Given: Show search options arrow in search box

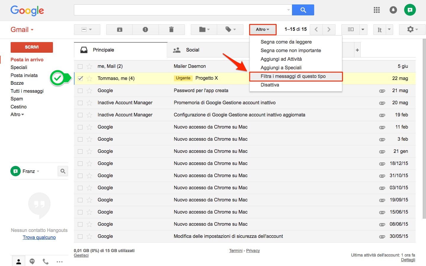Looking at the screenshot, I should (288, 10).
